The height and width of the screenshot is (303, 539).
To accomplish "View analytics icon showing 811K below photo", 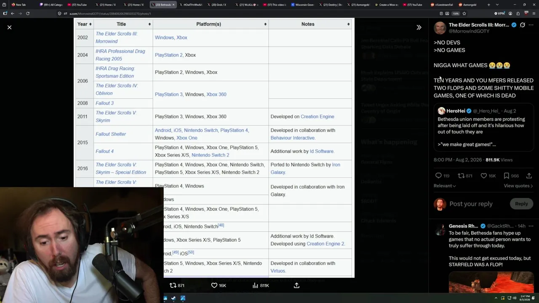I will coord(255,285).
